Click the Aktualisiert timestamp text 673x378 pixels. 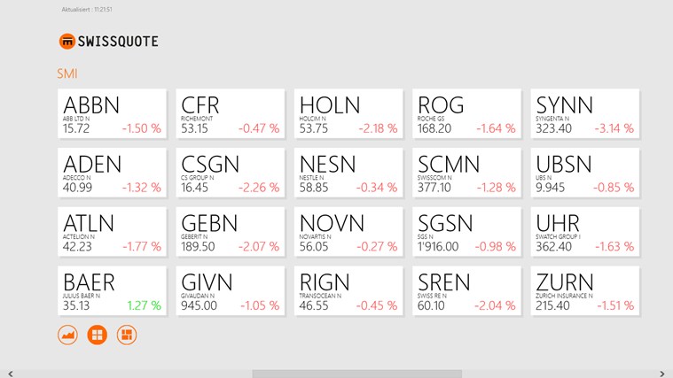tap(87, 10)
